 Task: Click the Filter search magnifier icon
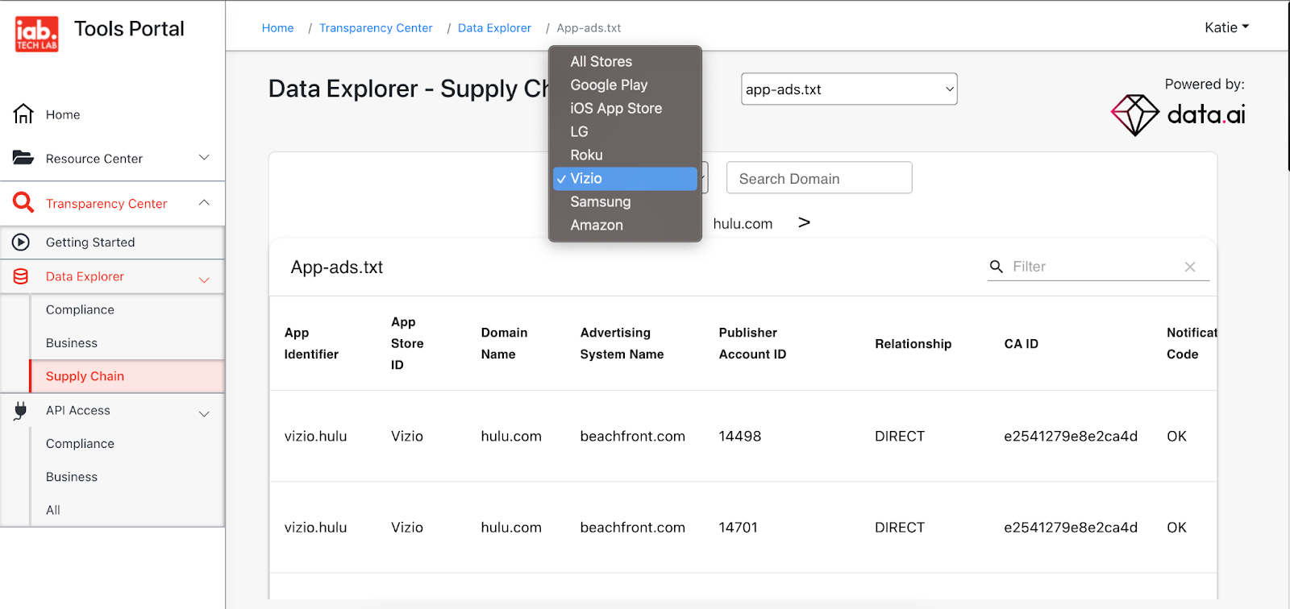point(997,267)
